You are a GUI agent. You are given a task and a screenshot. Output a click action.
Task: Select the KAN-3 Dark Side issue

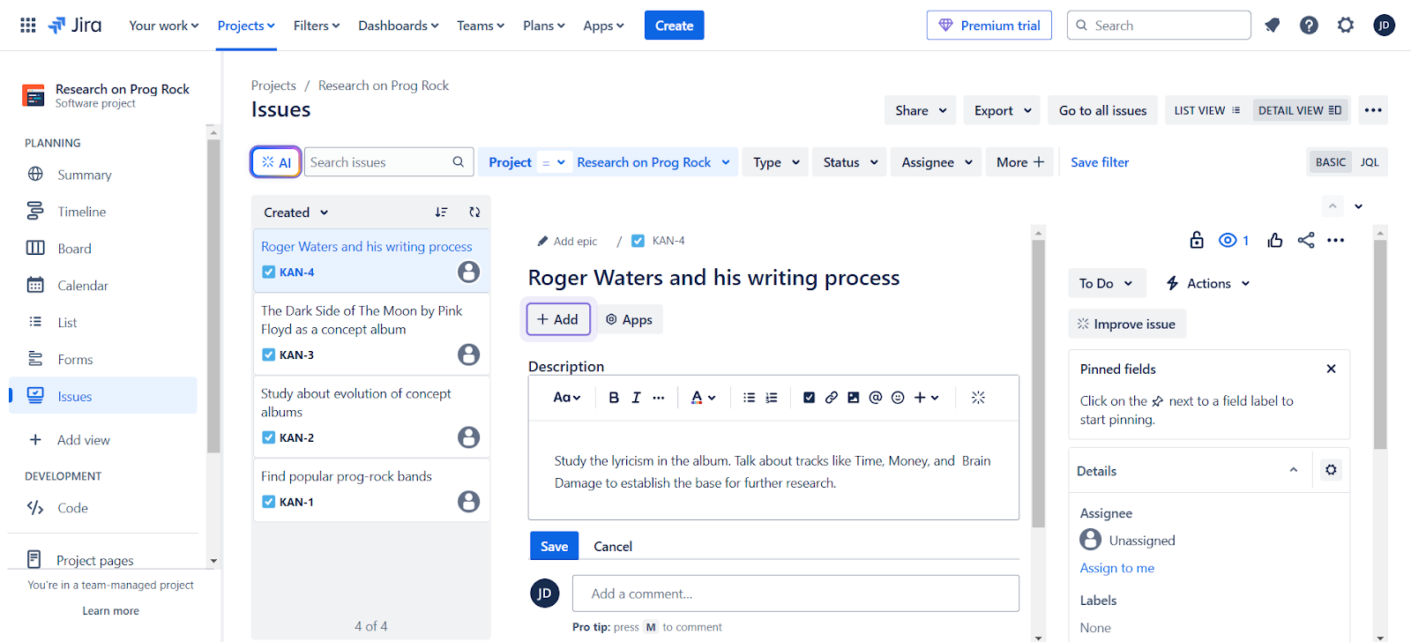pyautogui.click(x=371, y=333)
